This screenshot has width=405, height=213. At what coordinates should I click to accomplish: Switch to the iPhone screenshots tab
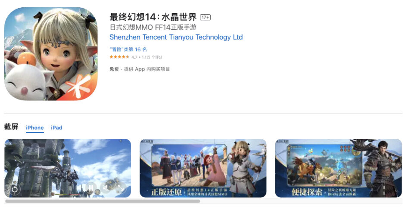(x=34, y=128)
